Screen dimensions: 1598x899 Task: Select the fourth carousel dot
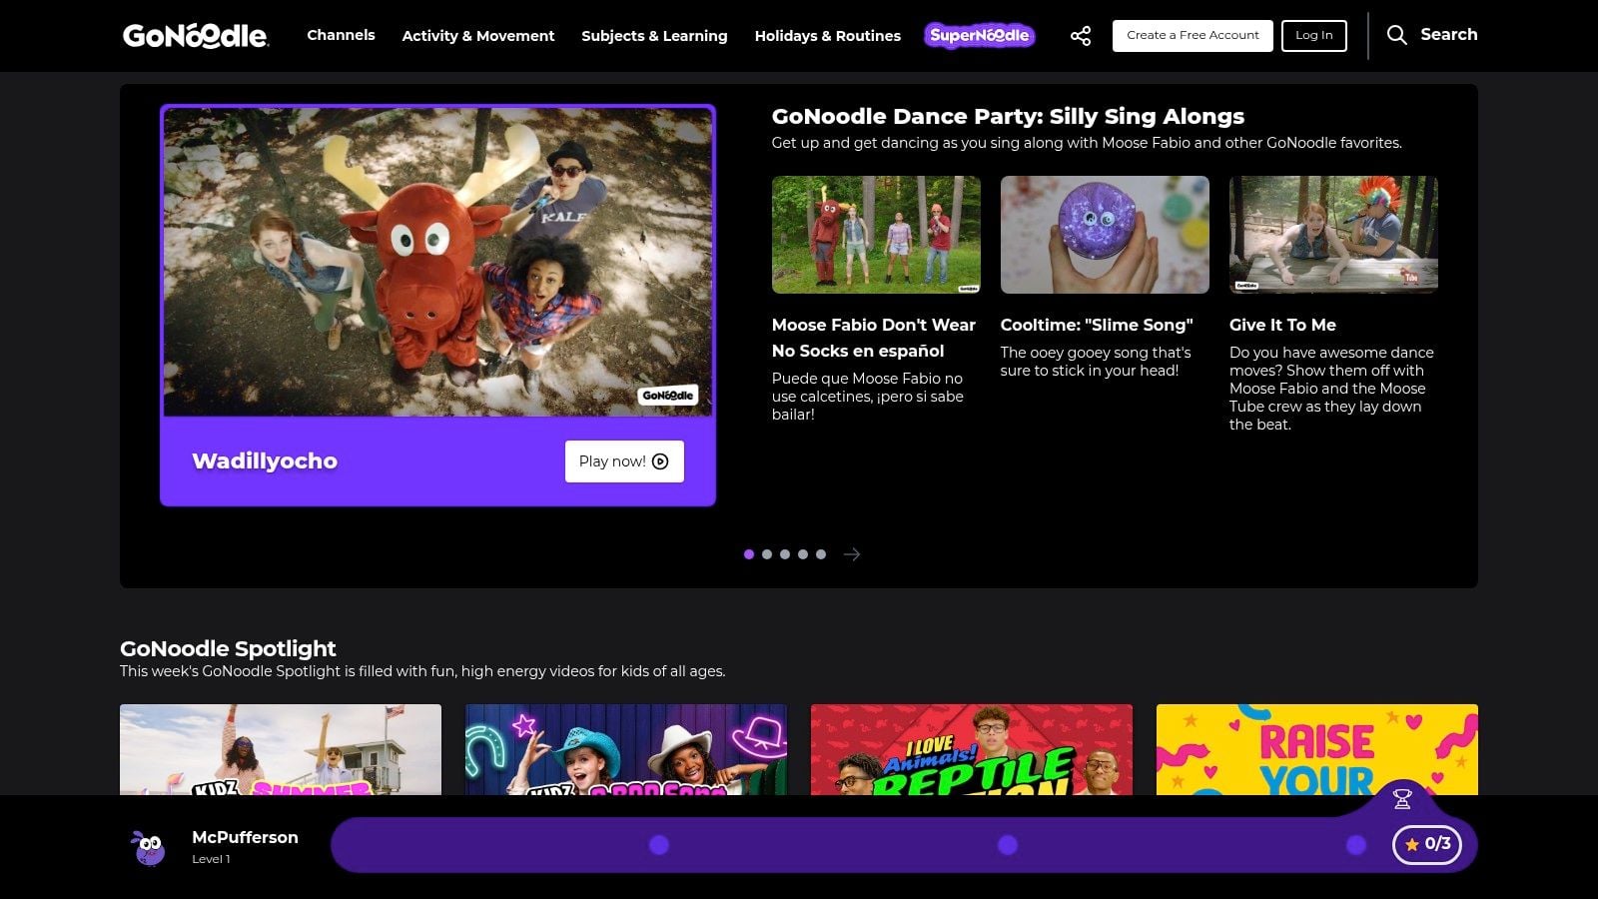tap(803, 554)
